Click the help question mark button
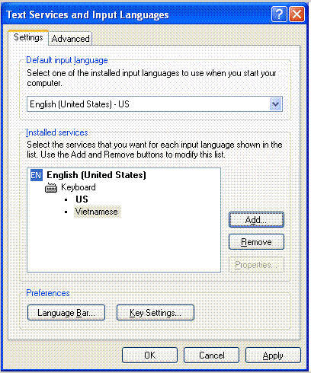 (279, 14)
